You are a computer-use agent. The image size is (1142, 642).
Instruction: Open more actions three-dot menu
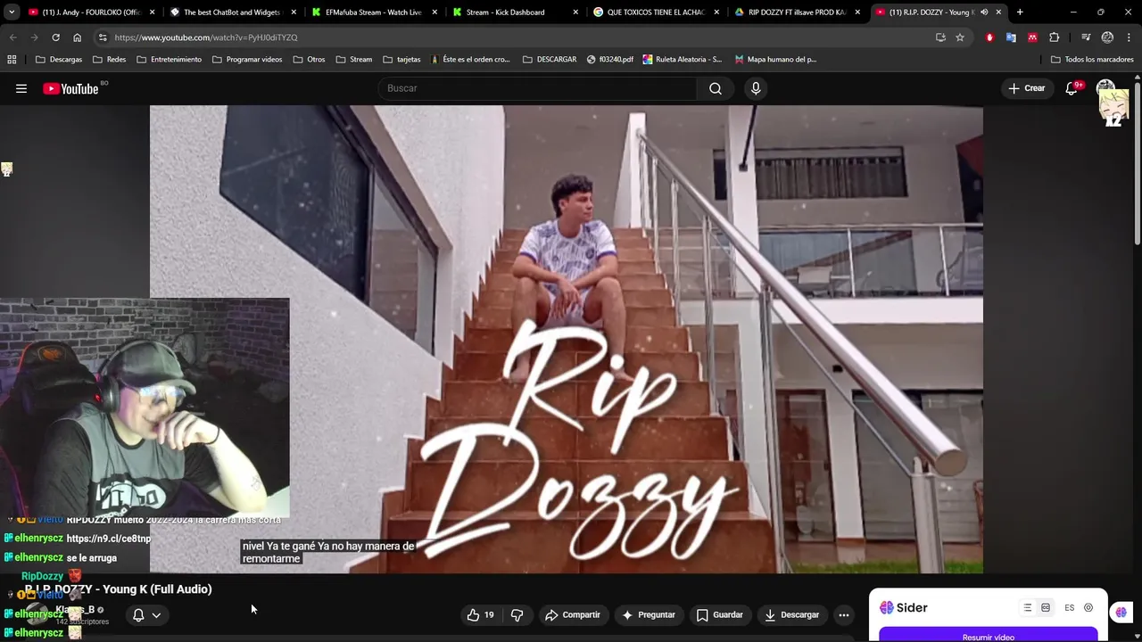843,614
